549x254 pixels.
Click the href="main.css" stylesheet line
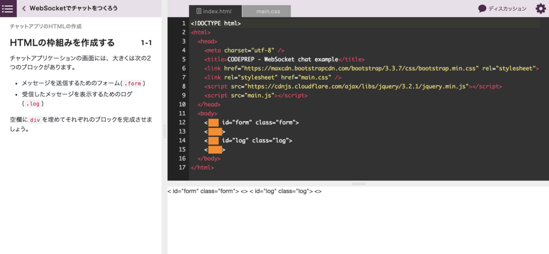click(x=273, y=77)
